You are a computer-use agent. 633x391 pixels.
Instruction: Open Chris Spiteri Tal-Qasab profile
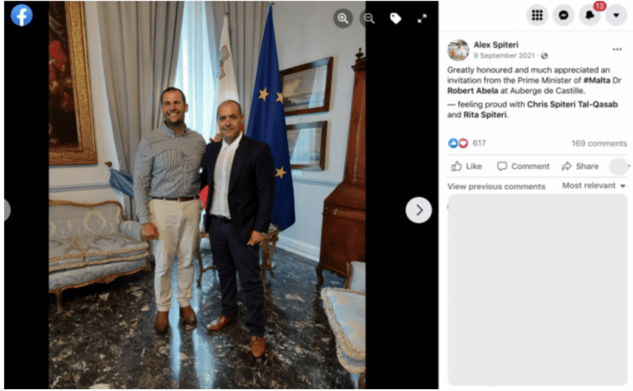(572, 104)
